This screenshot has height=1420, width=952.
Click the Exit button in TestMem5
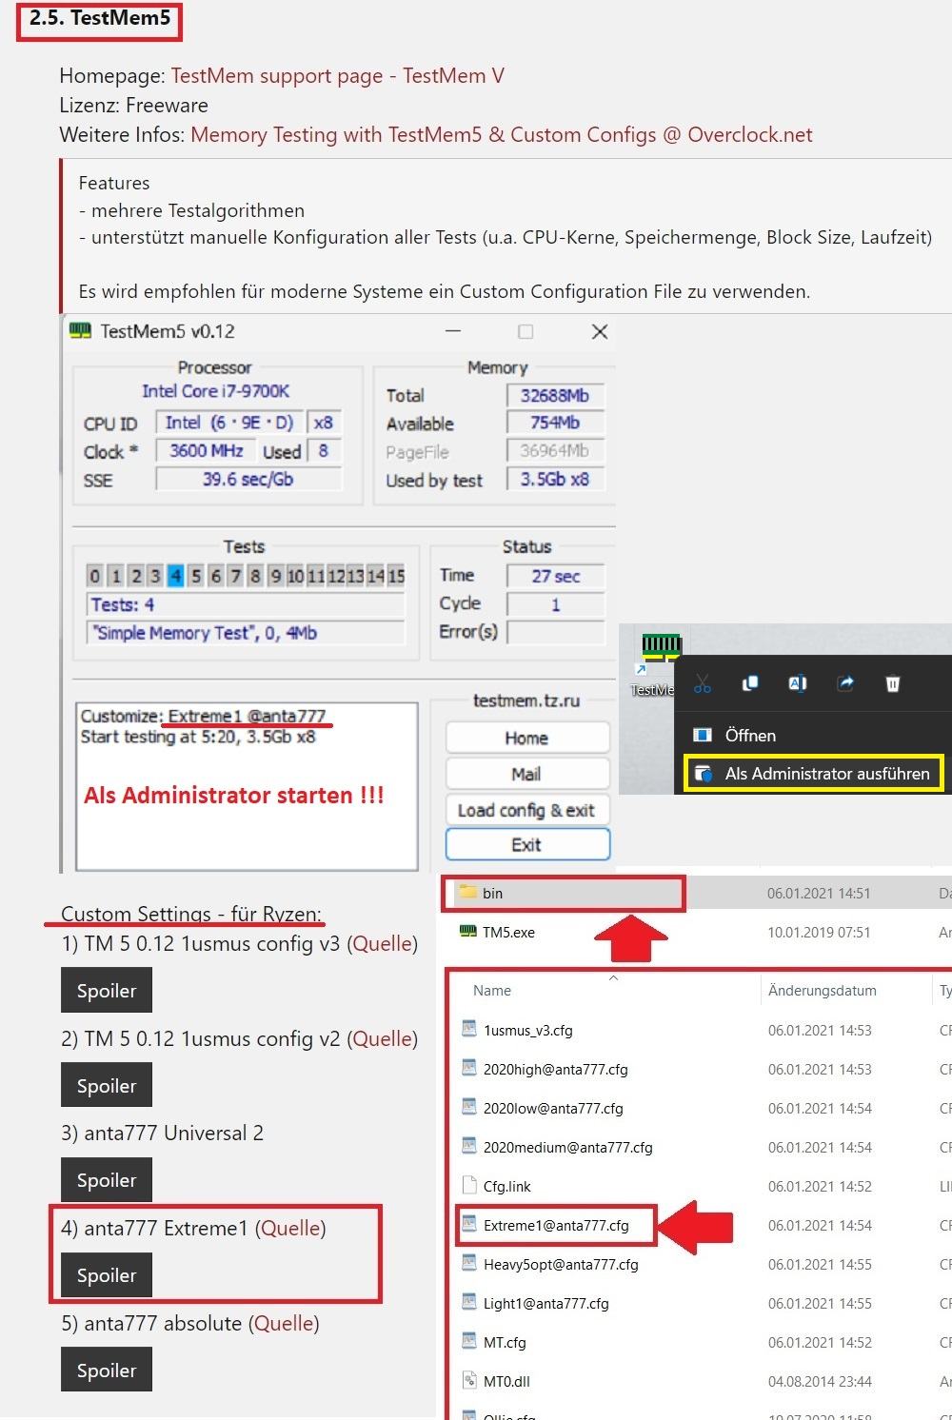[x=526, y=845]
